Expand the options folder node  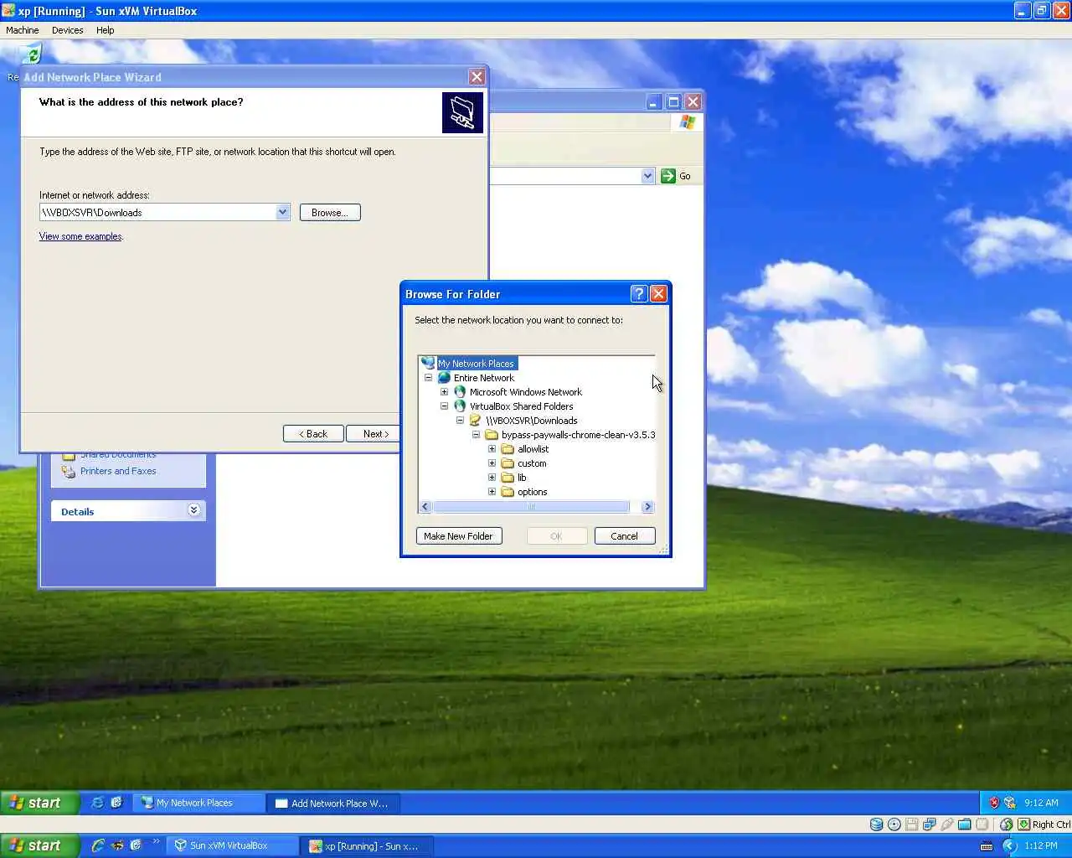[x=492, y=492]
